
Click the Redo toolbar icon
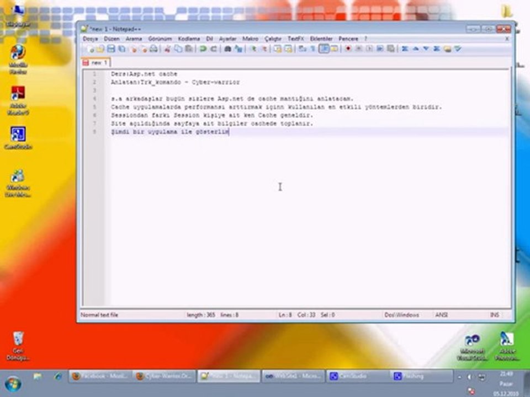coord(214,49)
